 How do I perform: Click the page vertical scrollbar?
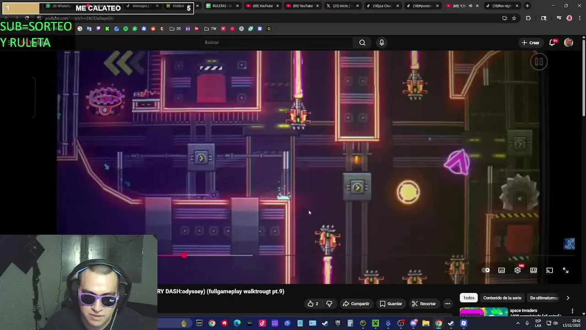(583, 78)
